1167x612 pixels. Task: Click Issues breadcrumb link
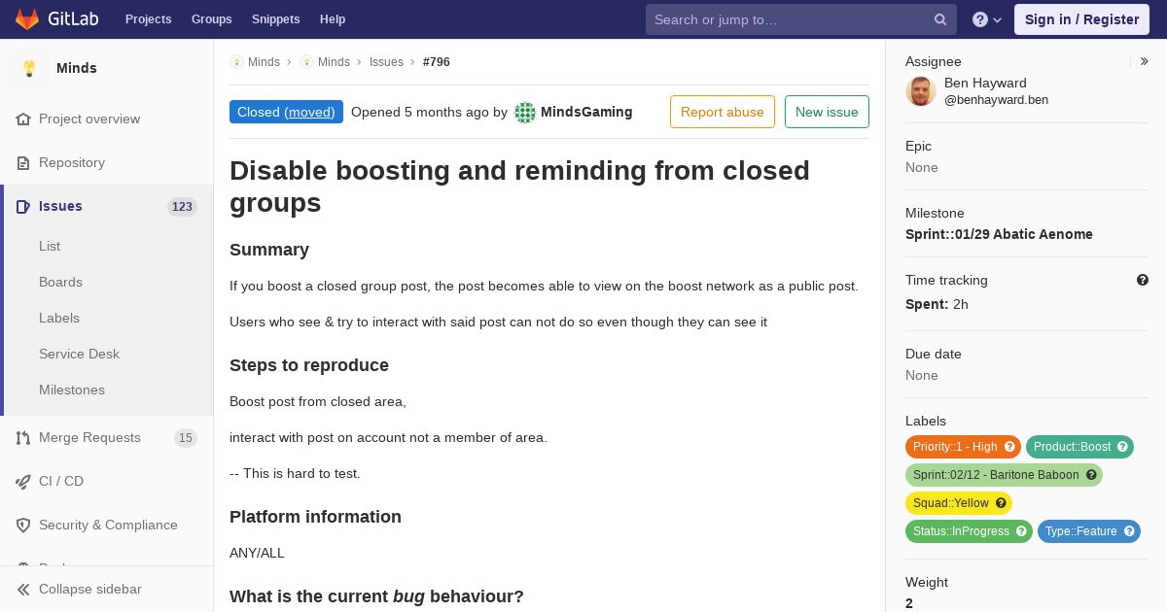[386, 61]
